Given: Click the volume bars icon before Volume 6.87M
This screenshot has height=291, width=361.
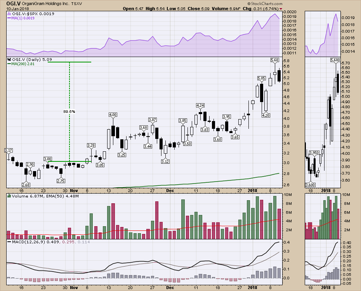Looking at the screenshot, I should [x=9, y=196].
